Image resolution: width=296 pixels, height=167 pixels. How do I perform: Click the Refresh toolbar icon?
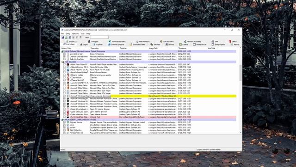click(x=67, y=37)
